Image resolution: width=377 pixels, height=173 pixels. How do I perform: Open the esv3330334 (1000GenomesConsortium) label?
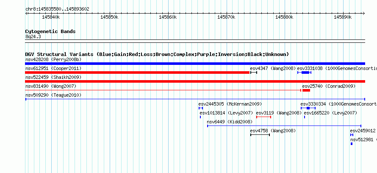[339, 104]
